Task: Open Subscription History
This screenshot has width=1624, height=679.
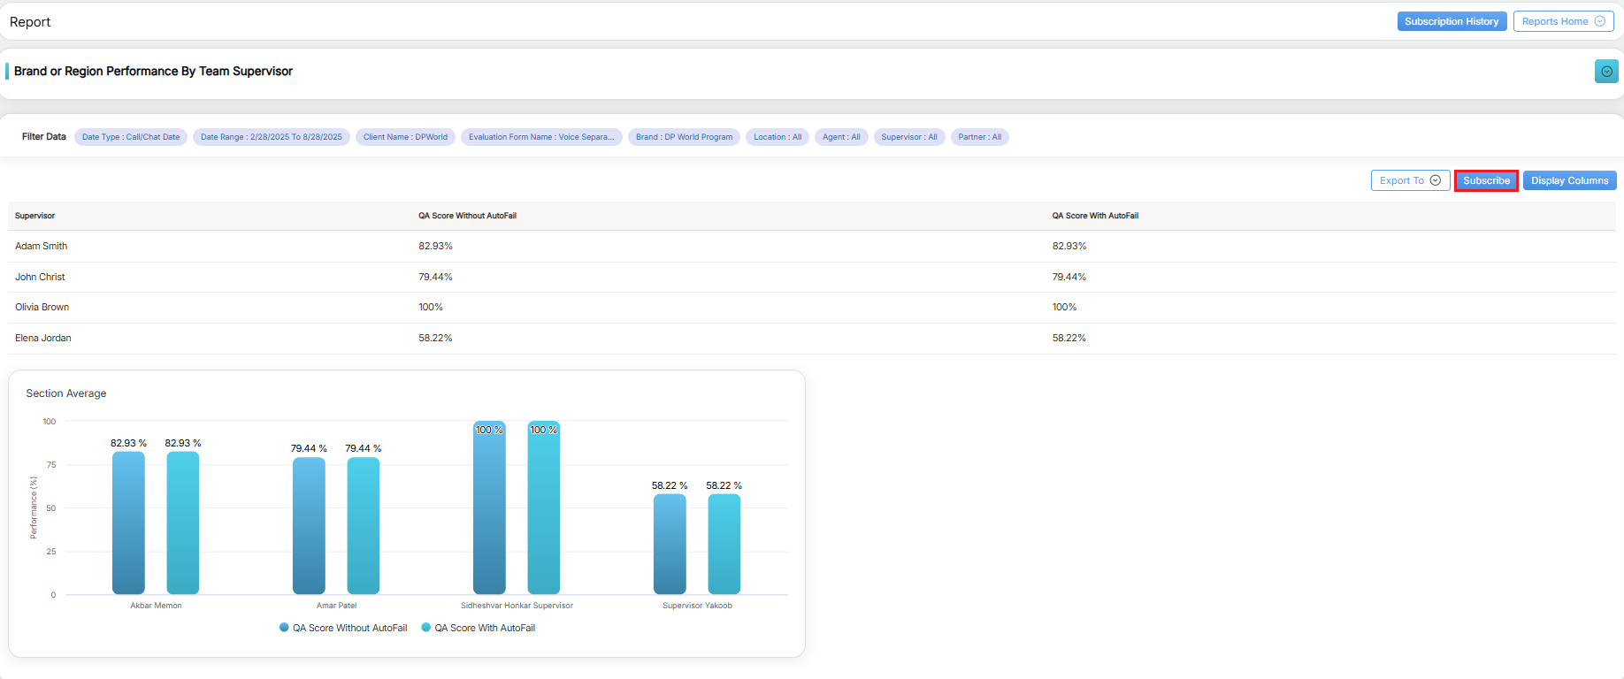Action: tap(1451, 21)
